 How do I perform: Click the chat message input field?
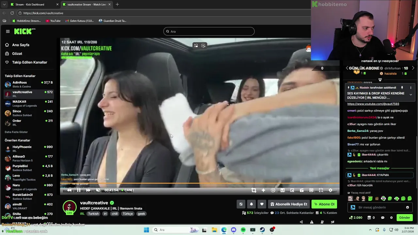(x=380, y=207)
